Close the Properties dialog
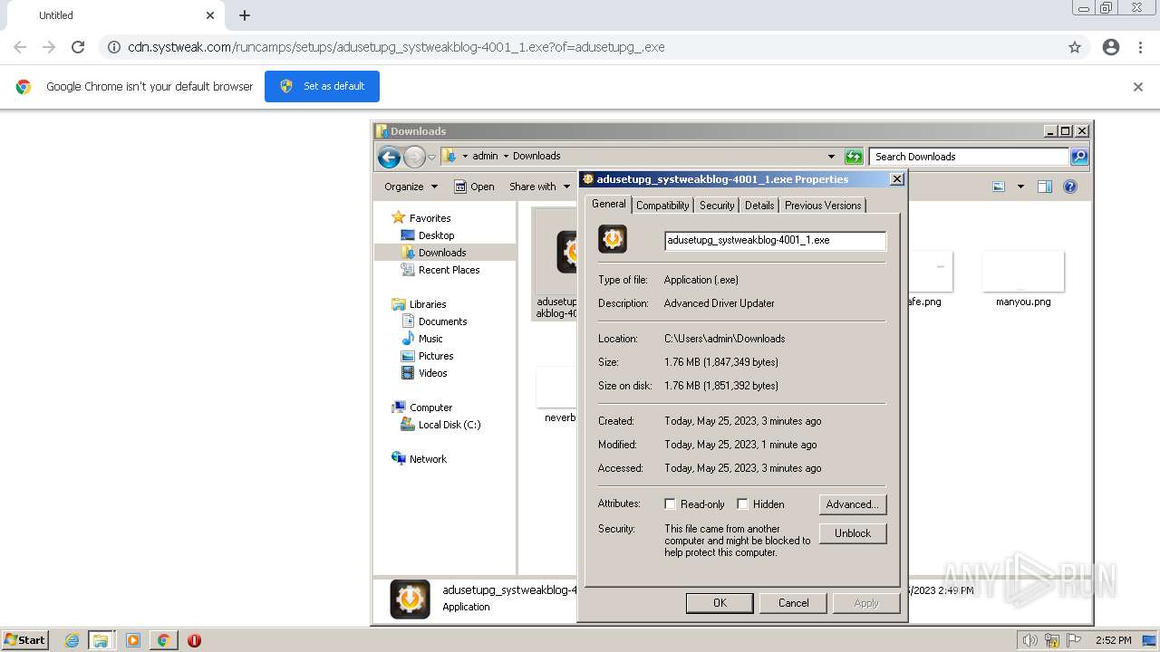This screenshot has width=1160, height=652. click(897, 179)
